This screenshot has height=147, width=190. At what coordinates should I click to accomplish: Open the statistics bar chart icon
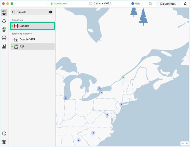4,47
